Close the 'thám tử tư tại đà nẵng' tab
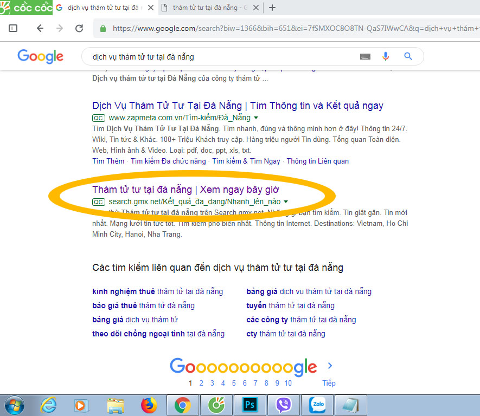Viewport: 480px width, 416px height. tap(256, 8)
